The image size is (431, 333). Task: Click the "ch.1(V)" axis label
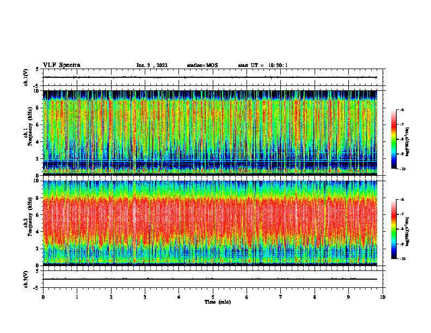[x=26, y=77]
